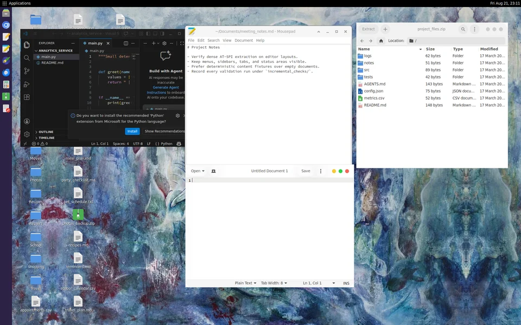Open the Extensions view in VS Code
Screen dimensions: 521x325
27,97
